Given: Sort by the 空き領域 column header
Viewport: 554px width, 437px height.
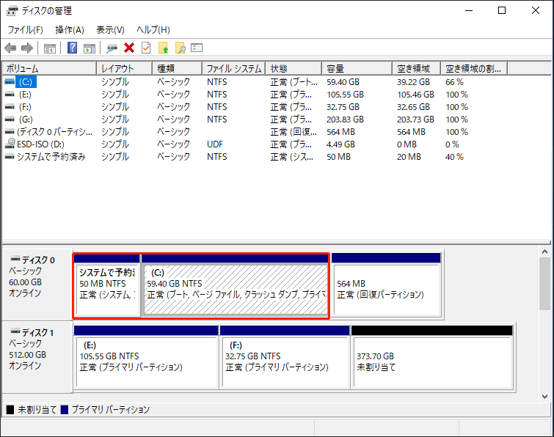Looking at the screenshot, I should pos(416,68).
